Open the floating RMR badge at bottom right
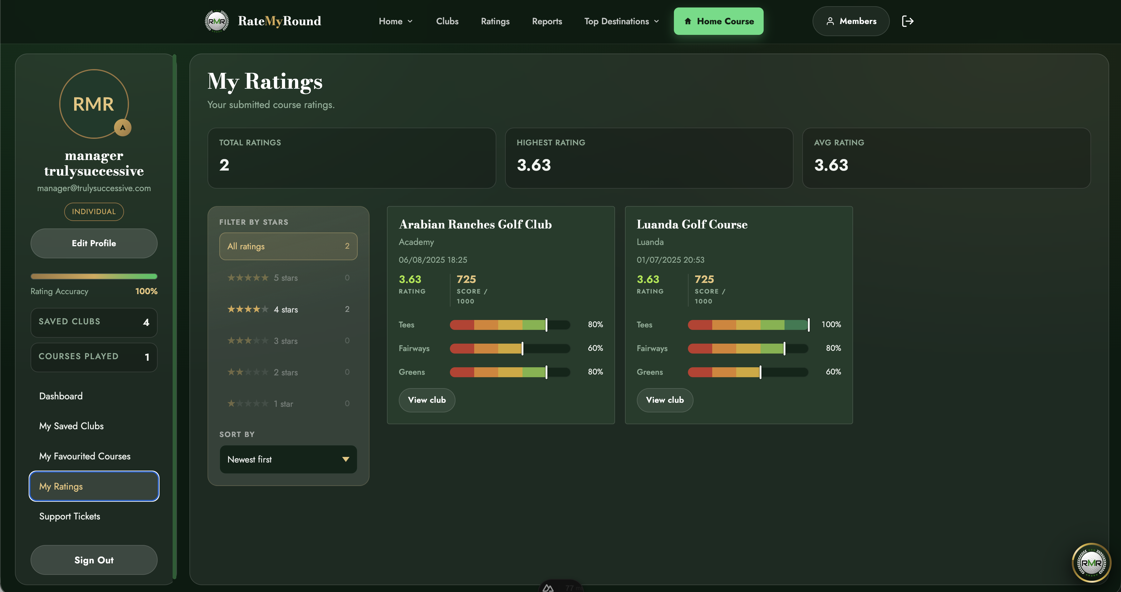The image size is (1121, 592). click(1091, 563)
